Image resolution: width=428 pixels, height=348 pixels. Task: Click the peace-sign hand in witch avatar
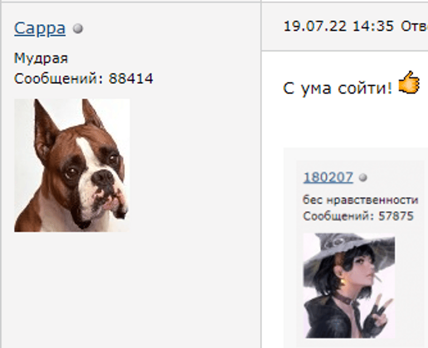[x=380, y=314]
